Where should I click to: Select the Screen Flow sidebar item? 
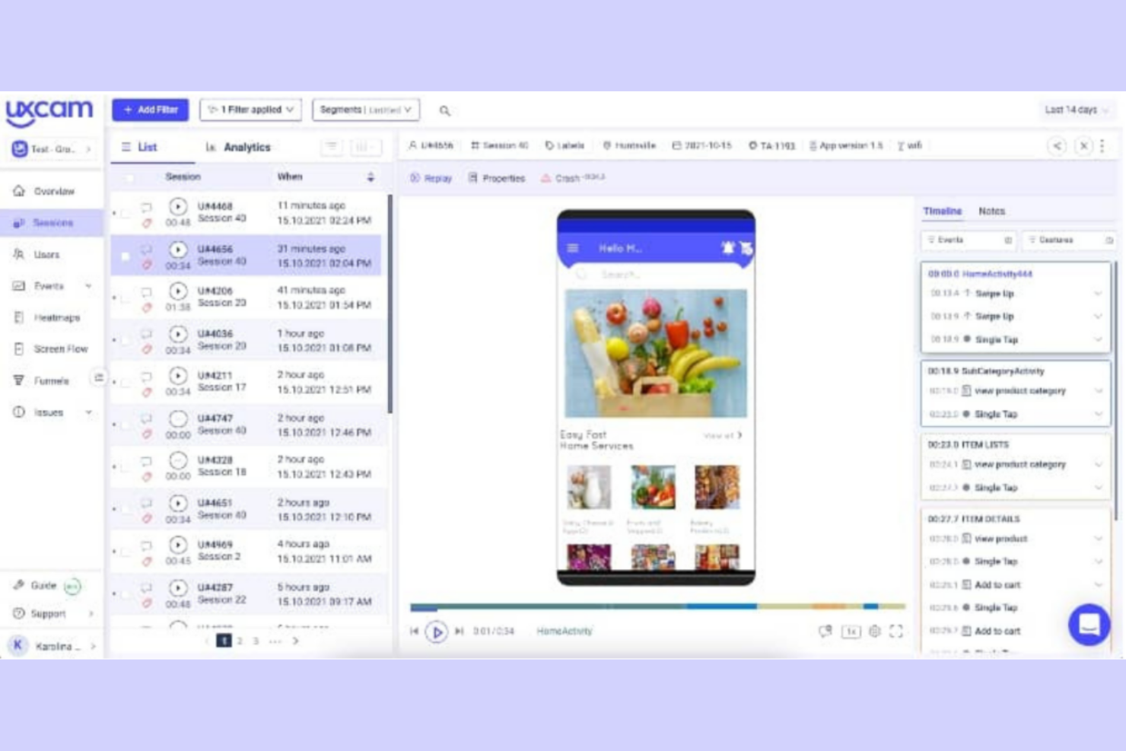[x=59, y=348]
